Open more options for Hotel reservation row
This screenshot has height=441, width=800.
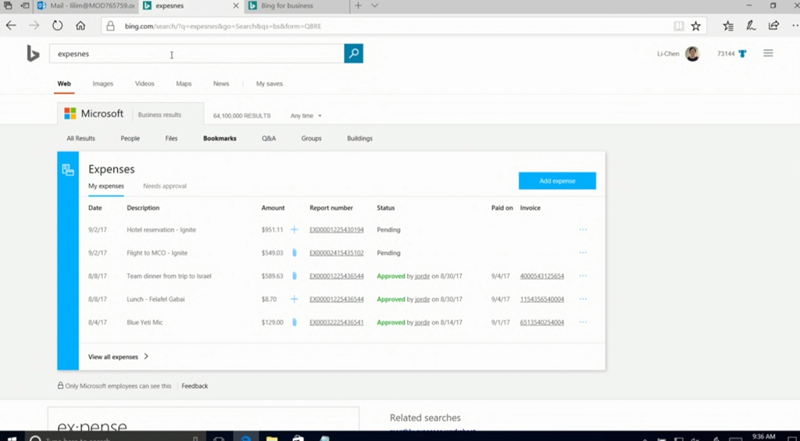point(583,229)
